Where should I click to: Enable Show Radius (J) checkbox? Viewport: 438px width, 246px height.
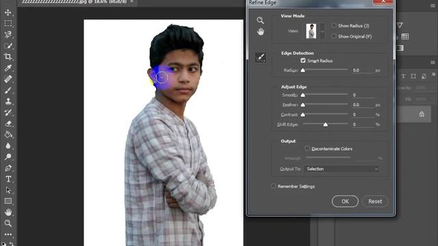[x=333, y=26]
